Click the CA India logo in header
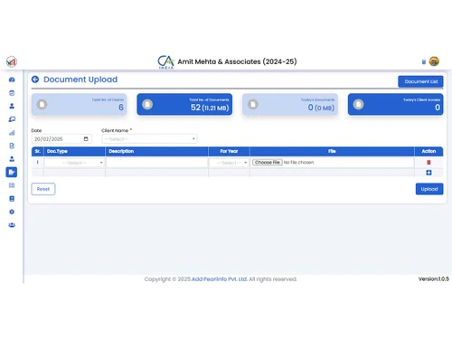This screenshot has height=339, width=452. 165,62
